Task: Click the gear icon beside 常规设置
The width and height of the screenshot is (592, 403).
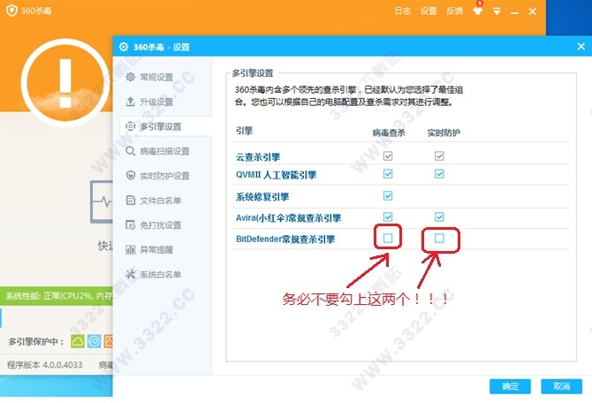Action: click(x=130, y=77)
